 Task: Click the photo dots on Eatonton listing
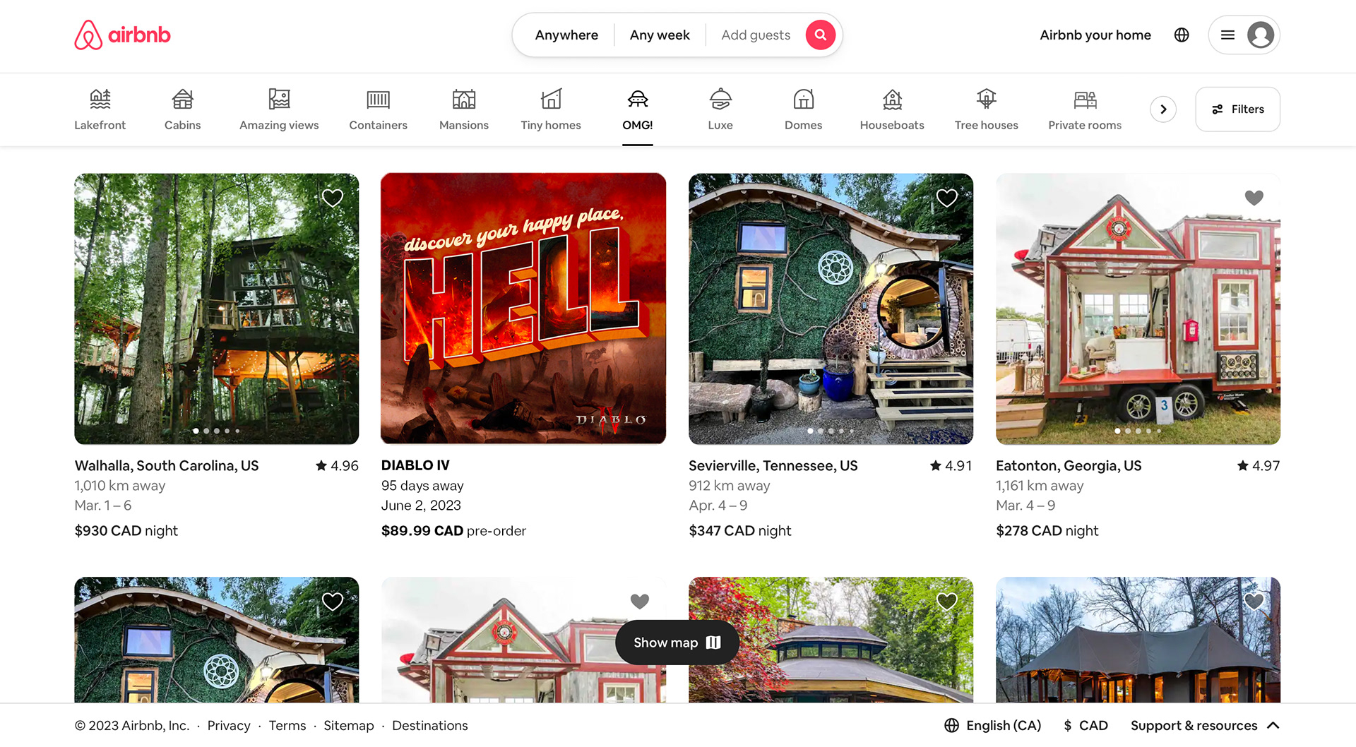tap(1138, 431)
